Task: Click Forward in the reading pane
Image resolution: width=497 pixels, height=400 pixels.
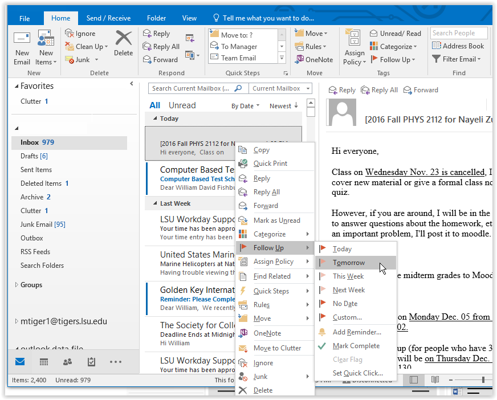Action: 421,90
